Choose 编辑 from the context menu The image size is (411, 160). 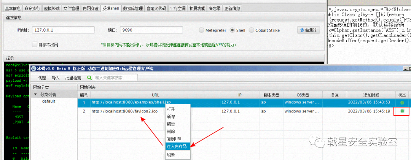pos(178,124)
